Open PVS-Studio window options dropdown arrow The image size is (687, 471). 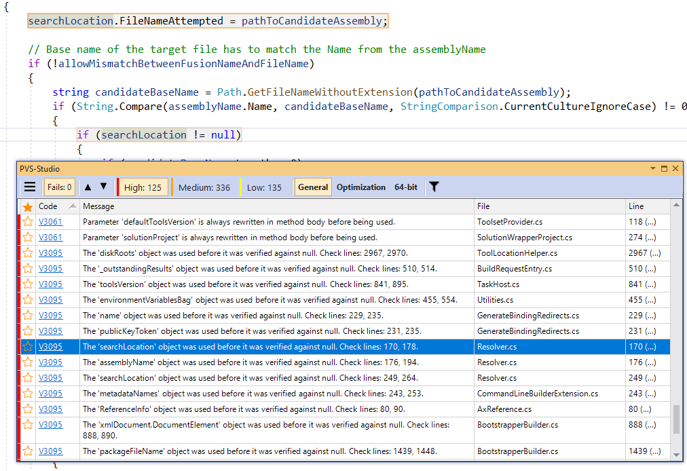(653, 169)
